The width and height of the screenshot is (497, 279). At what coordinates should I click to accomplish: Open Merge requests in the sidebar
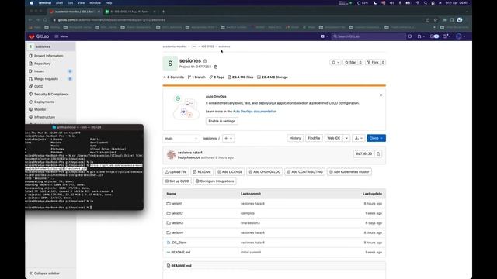coord(46,79)
